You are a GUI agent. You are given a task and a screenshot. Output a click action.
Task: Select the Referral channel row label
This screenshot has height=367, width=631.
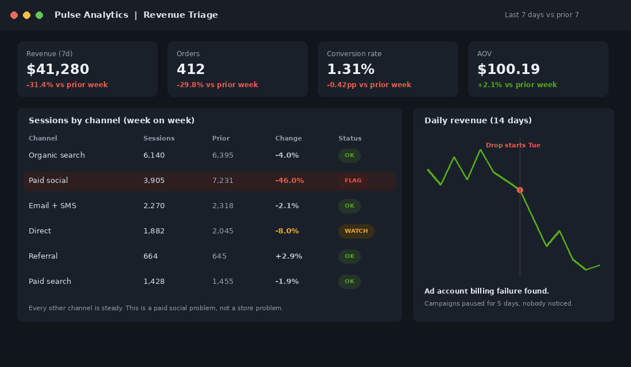[43, 256]
